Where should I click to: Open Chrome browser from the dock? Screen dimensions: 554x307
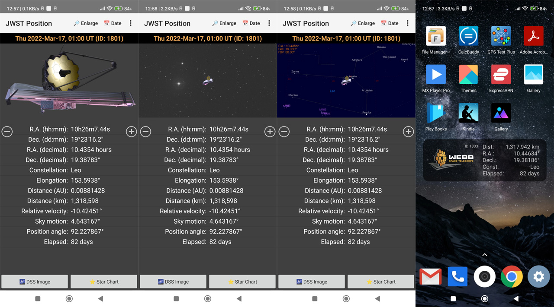click(x=512, y=276)
